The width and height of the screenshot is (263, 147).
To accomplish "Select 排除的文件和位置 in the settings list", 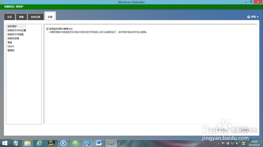I will [17, 30].
